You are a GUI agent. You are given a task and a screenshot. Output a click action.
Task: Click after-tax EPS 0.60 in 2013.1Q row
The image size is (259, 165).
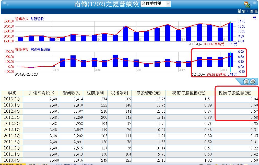[x=254, y=105]
